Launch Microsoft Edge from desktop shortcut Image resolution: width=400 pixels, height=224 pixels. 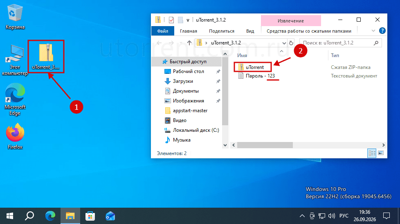pyautogui.click(x=15, y=99)
